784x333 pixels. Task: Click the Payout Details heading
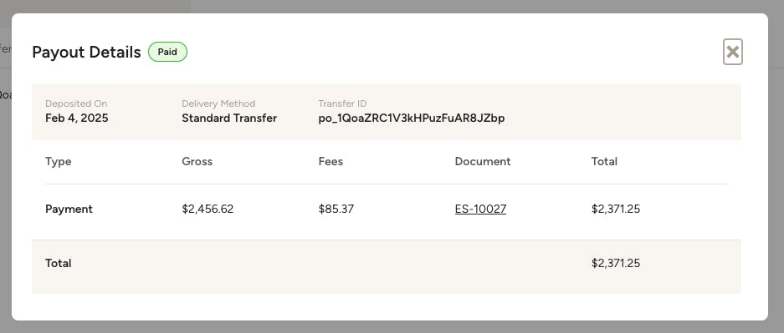[86, 52]
